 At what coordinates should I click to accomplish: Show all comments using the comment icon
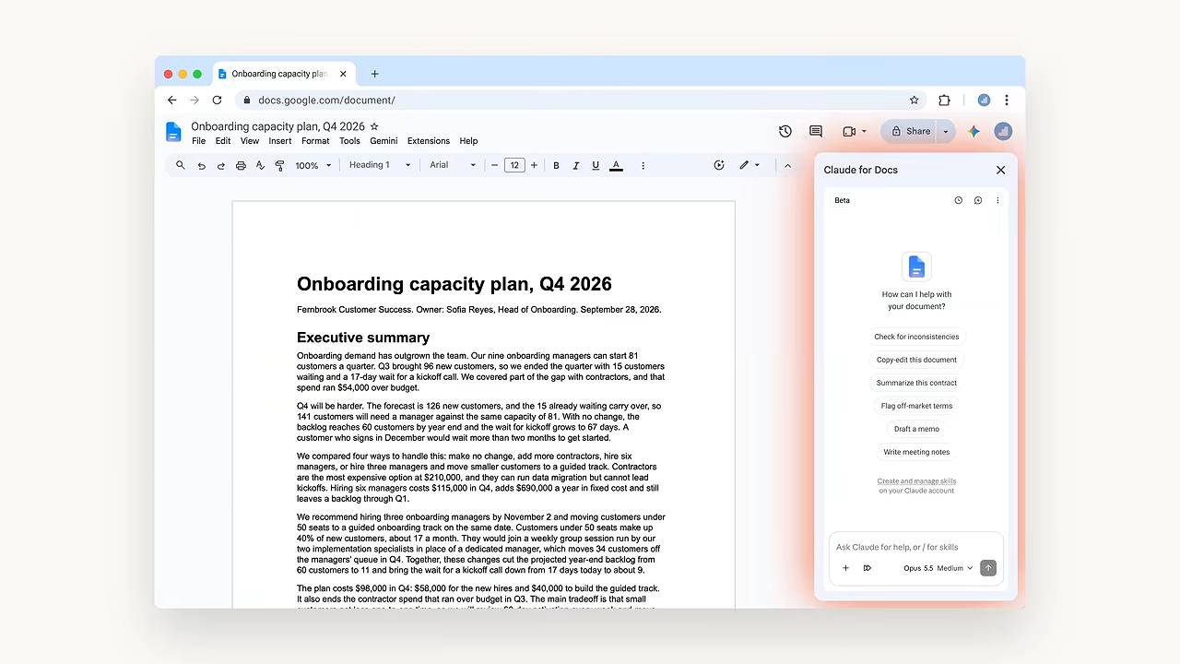click(x=816, y=131)
